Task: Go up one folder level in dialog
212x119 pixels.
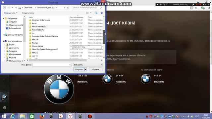Action: [x=16, y=8]
